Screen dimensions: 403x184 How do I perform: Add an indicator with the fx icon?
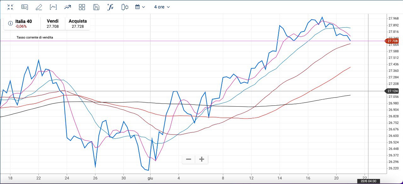[110, 7]
